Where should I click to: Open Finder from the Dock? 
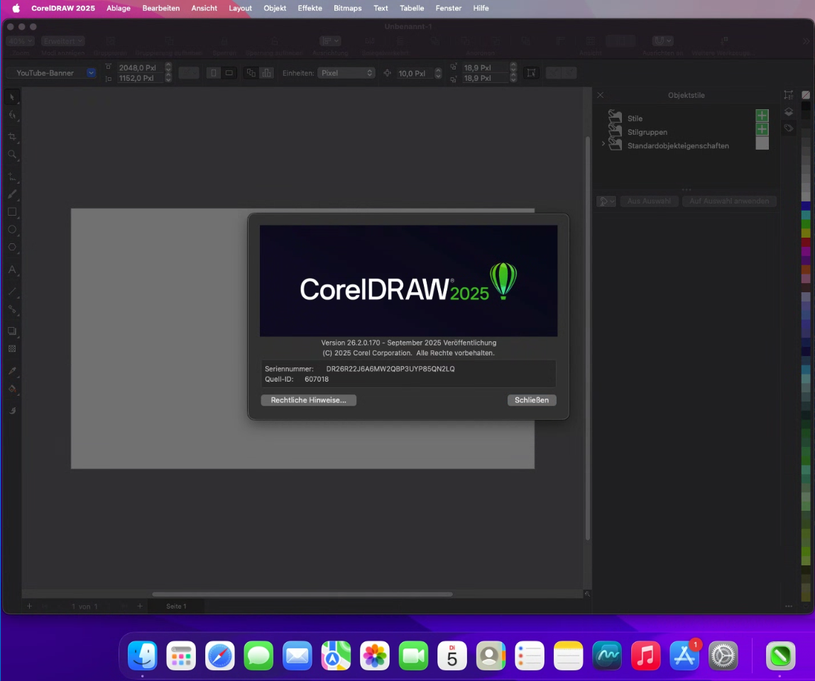(x=143, y=655)
